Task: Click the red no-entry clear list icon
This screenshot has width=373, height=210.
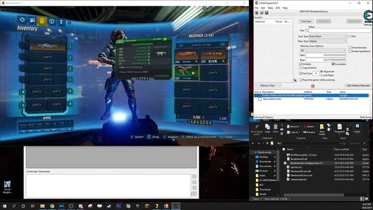Action: click(x=313, y=86)
